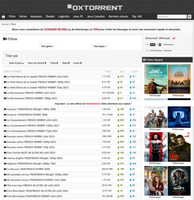This screenshot has height=200, width=194.
Task: Sort by Date d'ajout
Action: coord(17,63)
